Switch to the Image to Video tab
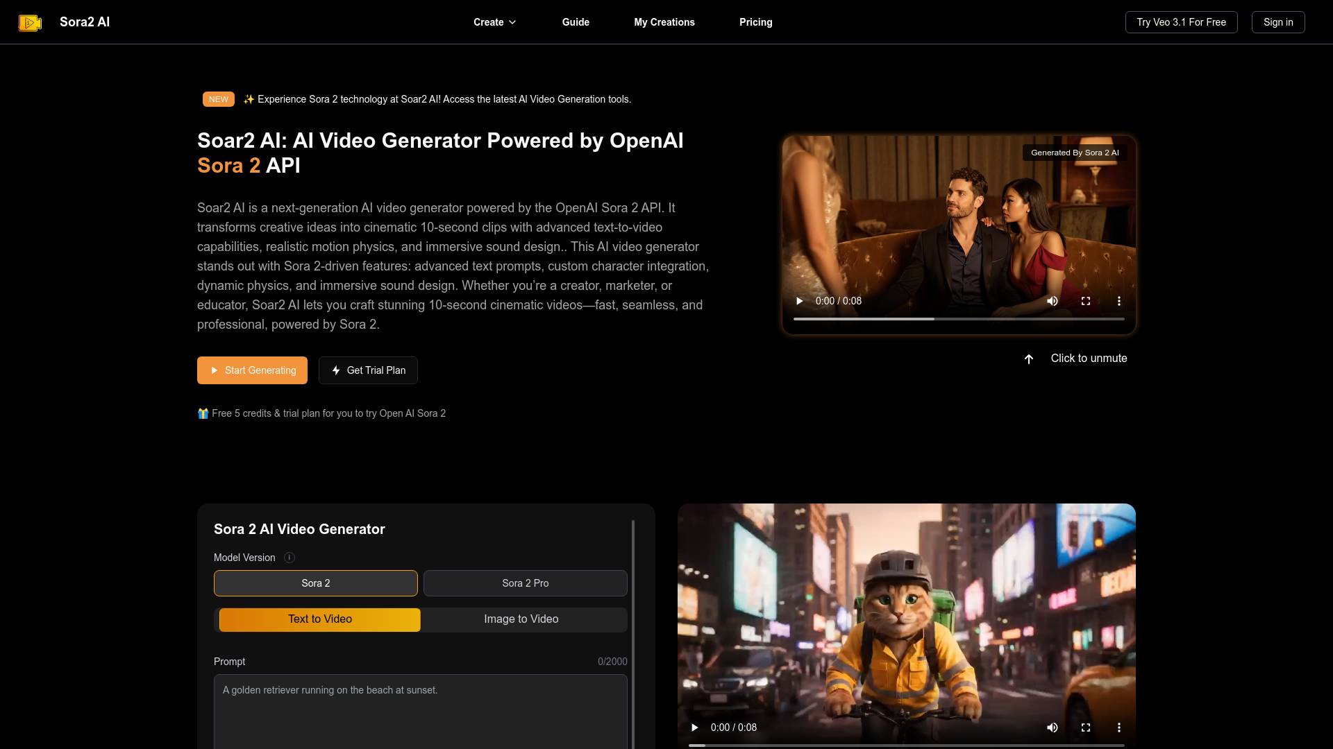This screenshot has height=749, width=1333. 521,619
